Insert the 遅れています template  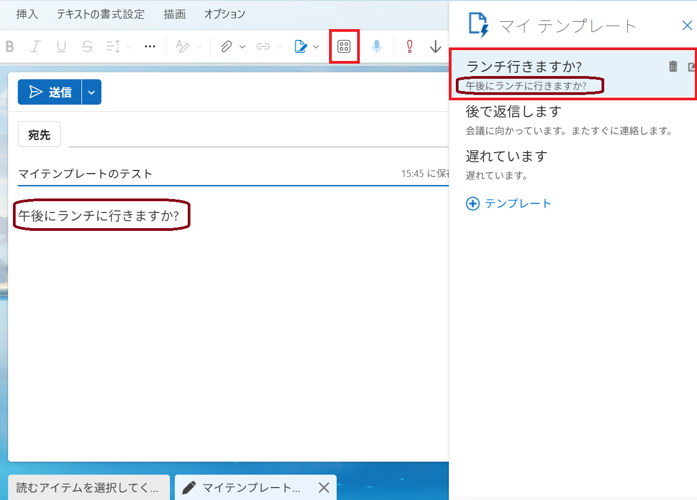[x=573, y=165]
